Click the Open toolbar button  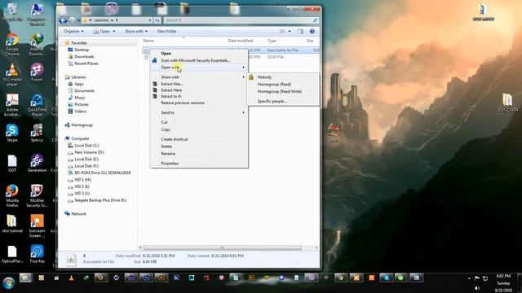pos(104,31)
